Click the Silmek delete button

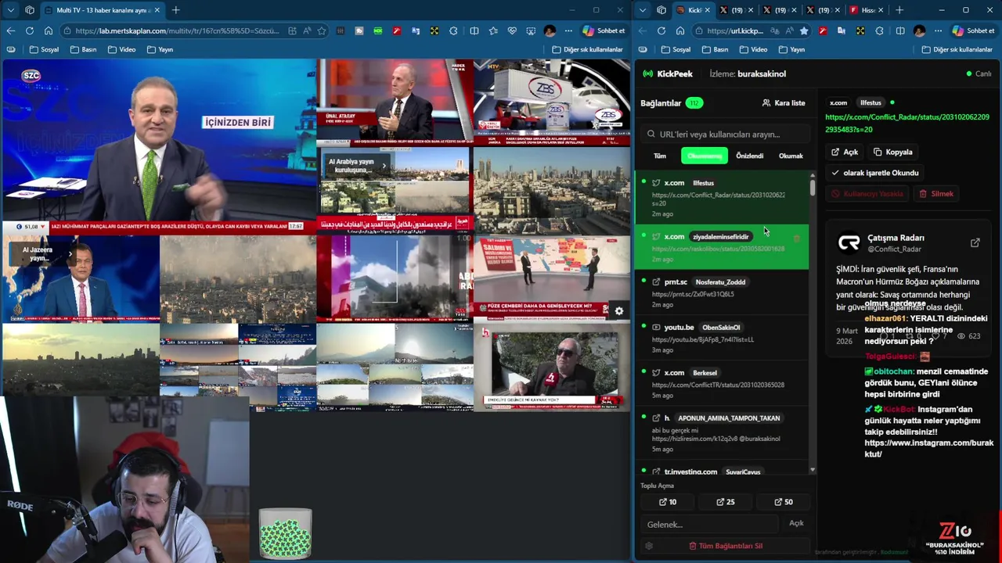[x=936, y=193]
